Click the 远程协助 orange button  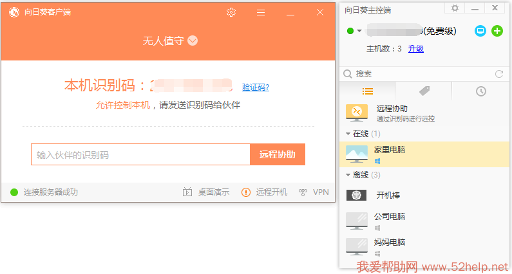[x=278, y=154]
